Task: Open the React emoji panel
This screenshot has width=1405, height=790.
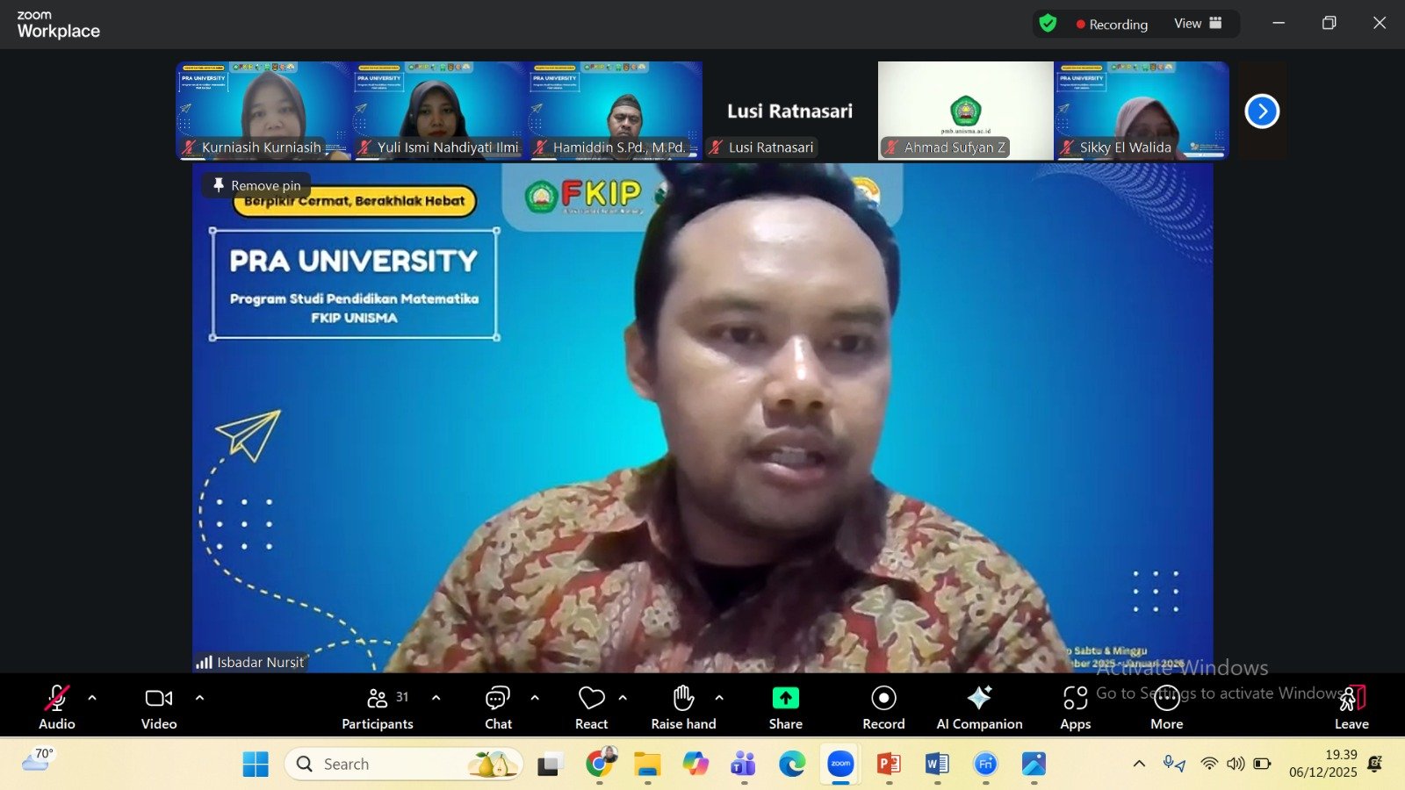Action: click(x=591, y=698)
